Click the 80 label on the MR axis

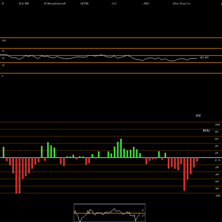[217, 132]
